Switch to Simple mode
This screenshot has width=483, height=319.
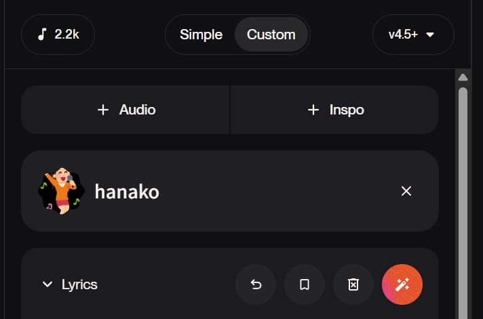coord(201,35)
